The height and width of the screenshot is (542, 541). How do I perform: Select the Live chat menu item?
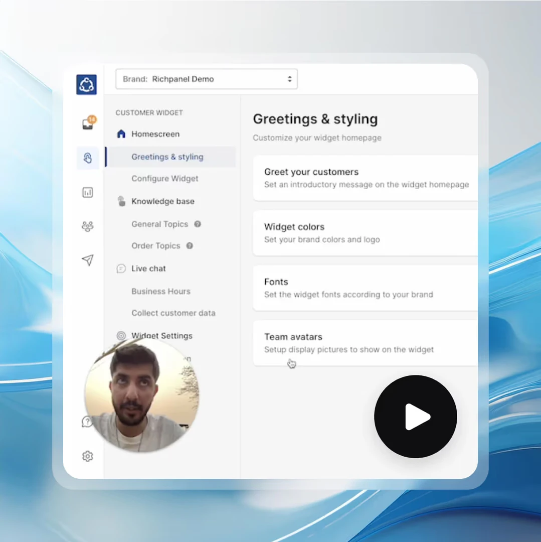(148, 268)
